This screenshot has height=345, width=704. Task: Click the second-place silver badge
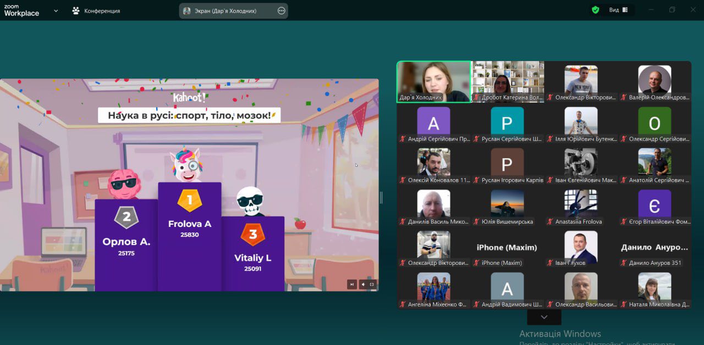[127, 216]
